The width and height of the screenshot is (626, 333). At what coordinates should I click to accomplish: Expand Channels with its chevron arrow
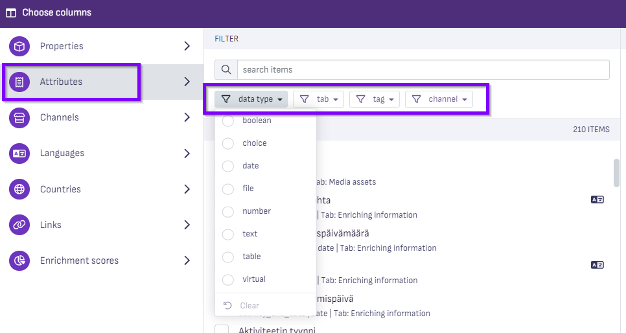point(187,117)
